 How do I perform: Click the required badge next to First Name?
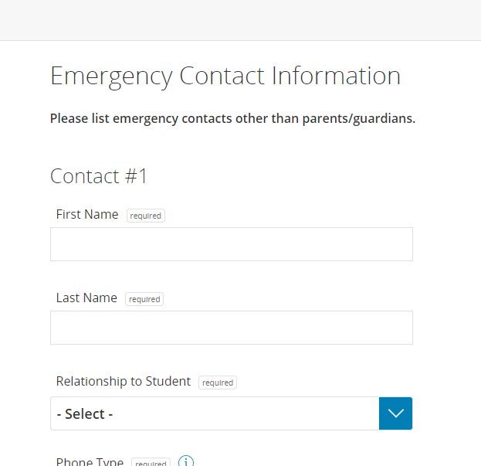coord(146,216)
